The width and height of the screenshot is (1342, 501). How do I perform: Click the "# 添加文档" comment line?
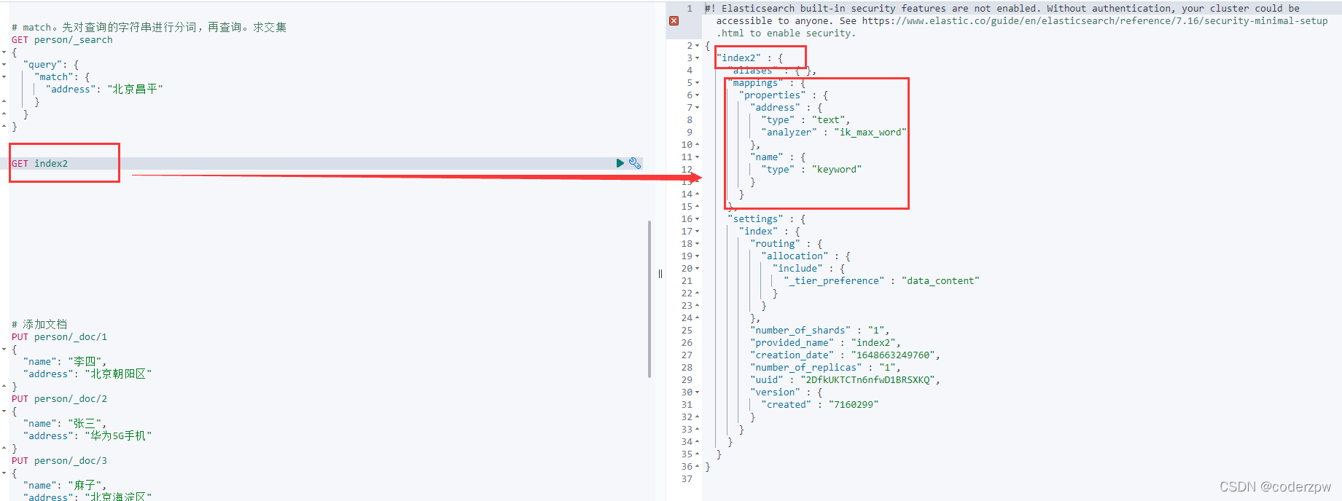tap(39, 324)
